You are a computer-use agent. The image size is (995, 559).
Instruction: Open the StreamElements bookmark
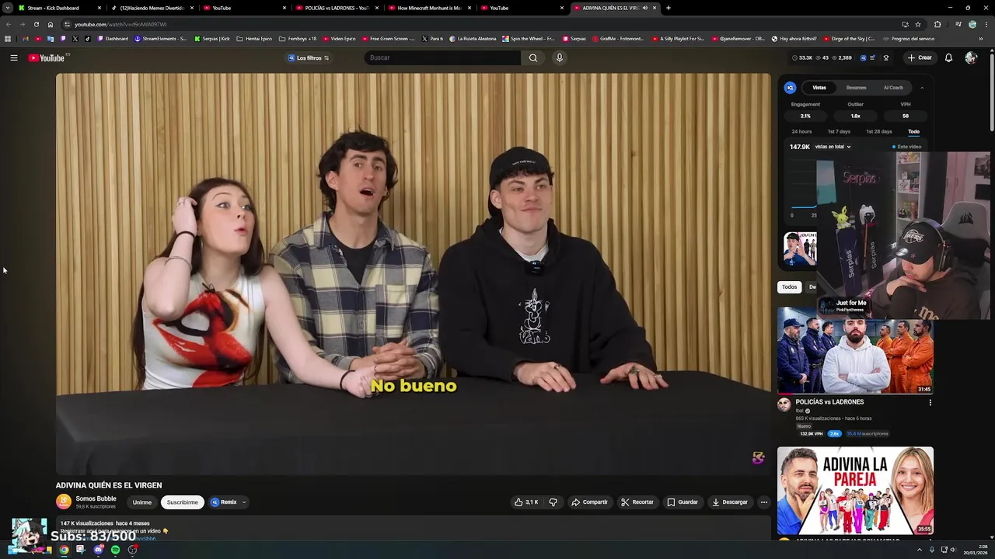click(x=161, y=38)
